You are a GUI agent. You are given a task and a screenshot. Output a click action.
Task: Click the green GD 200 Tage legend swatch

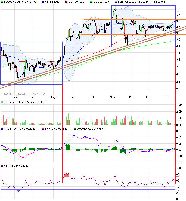tap(91, 2)
